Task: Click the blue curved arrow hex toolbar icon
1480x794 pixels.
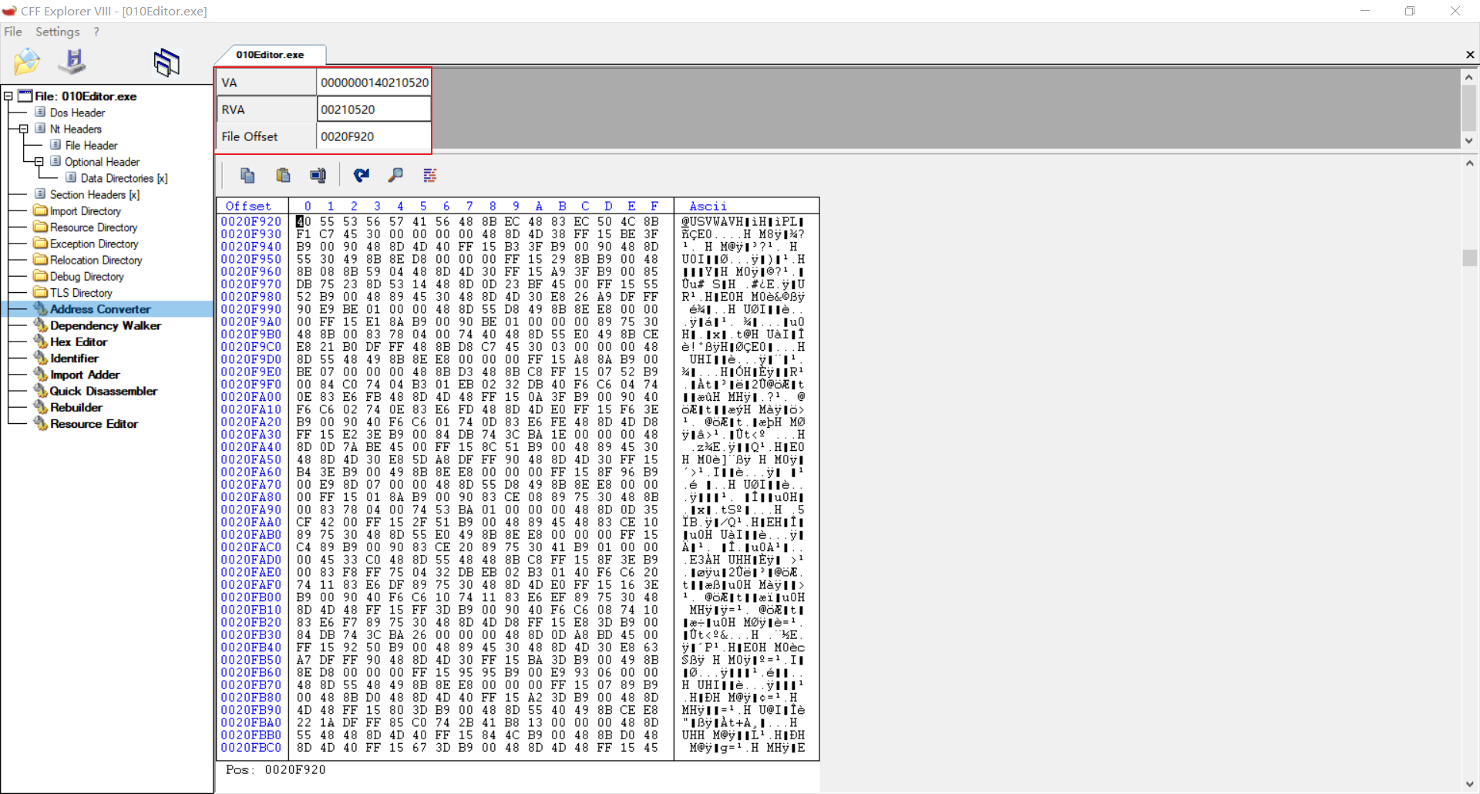Action: pos(361,176)
